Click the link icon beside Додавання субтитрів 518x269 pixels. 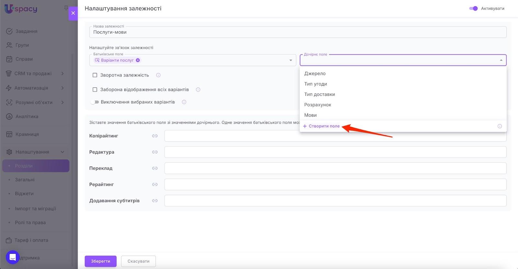click(x=155, y=201)
